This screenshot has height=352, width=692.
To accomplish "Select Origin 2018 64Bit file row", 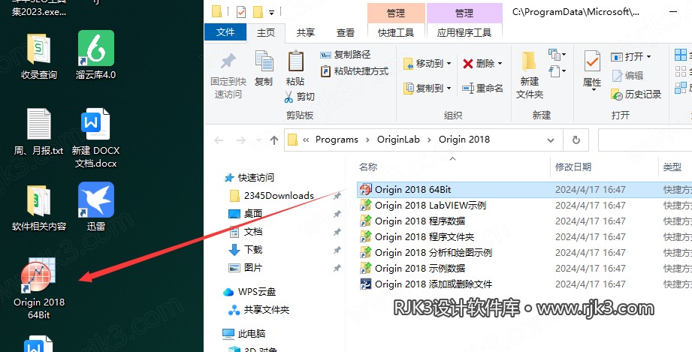I will pos(524,190).
